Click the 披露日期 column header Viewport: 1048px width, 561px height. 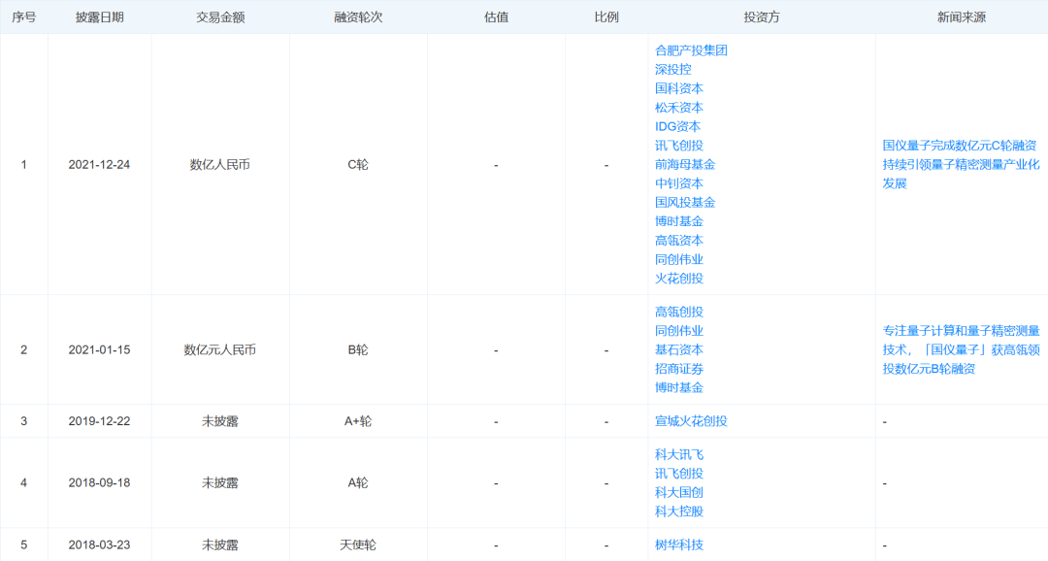click(x=100, y=17)
